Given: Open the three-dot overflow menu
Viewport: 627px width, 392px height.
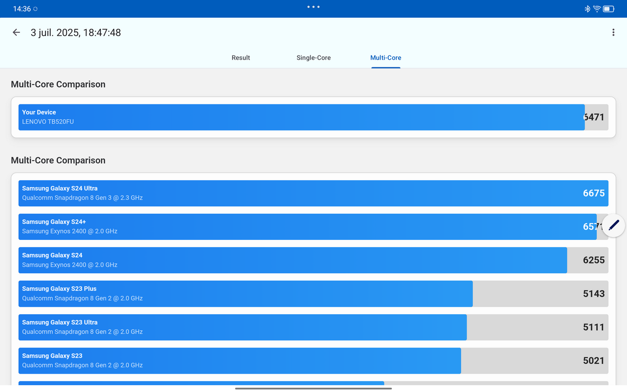Looking at the screenshot, I should tap(613, 32).
